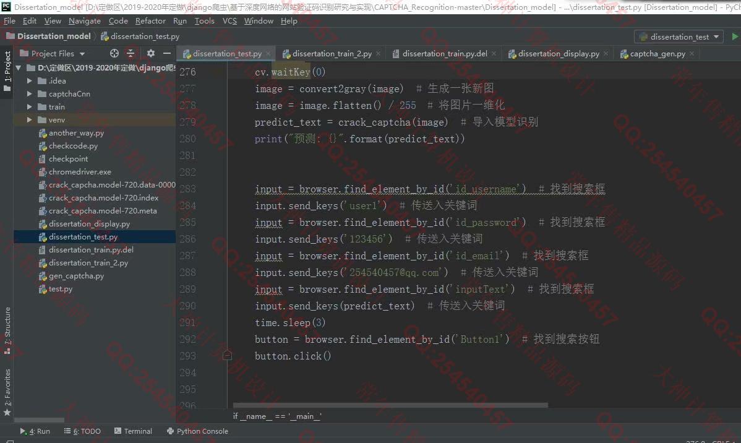
Task: Close the dissertation_train.py.del tab
Action: coord(494,54)
